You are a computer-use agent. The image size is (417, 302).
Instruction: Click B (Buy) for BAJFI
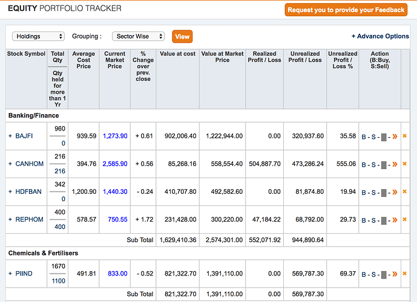tap(364, 137)
